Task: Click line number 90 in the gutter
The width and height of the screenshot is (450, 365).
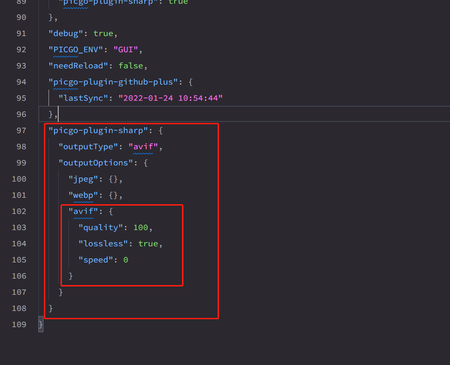Action: tap(21, 18)
